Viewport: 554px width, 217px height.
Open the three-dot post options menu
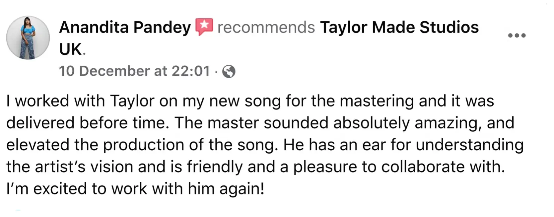pos(517,36)
